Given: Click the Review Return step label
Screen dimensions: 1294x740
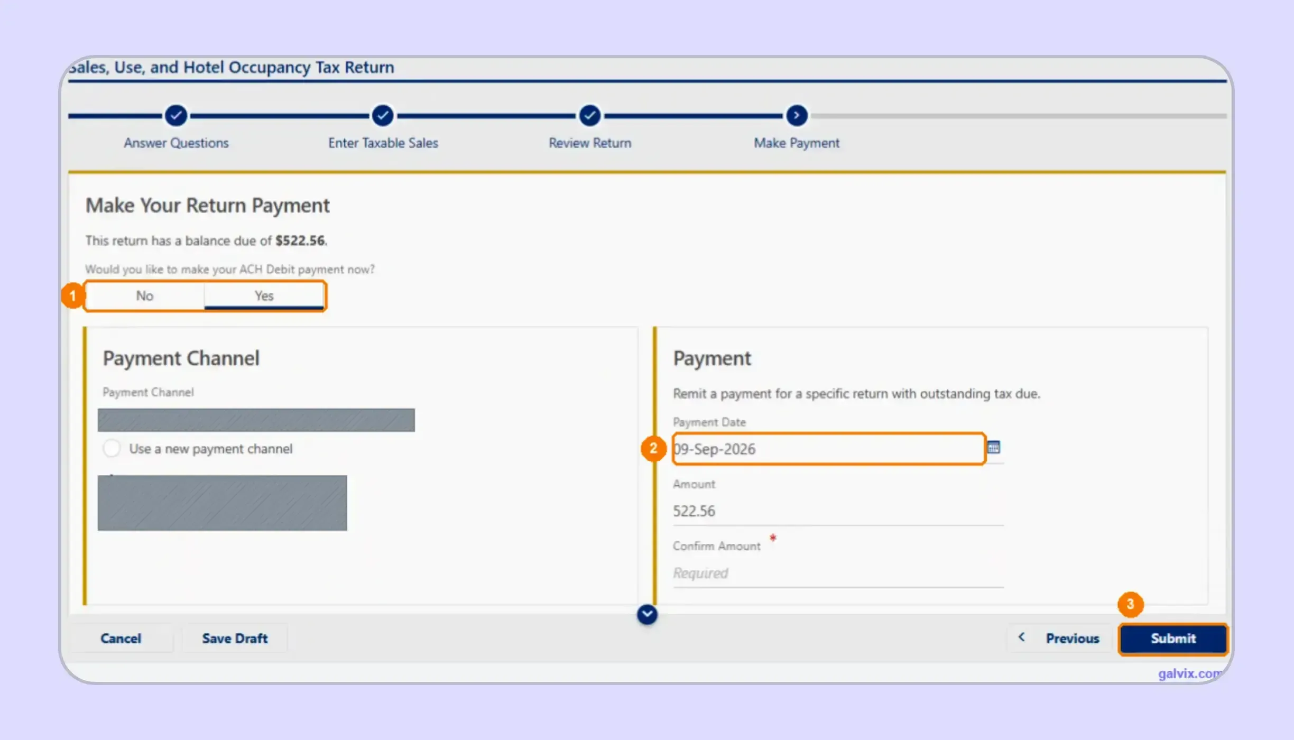Looking at the screenshot, I should (590, 143).
